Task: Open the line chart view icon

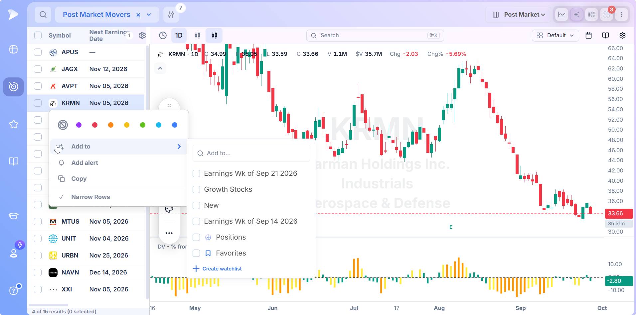Action: [x=561, y=15]
